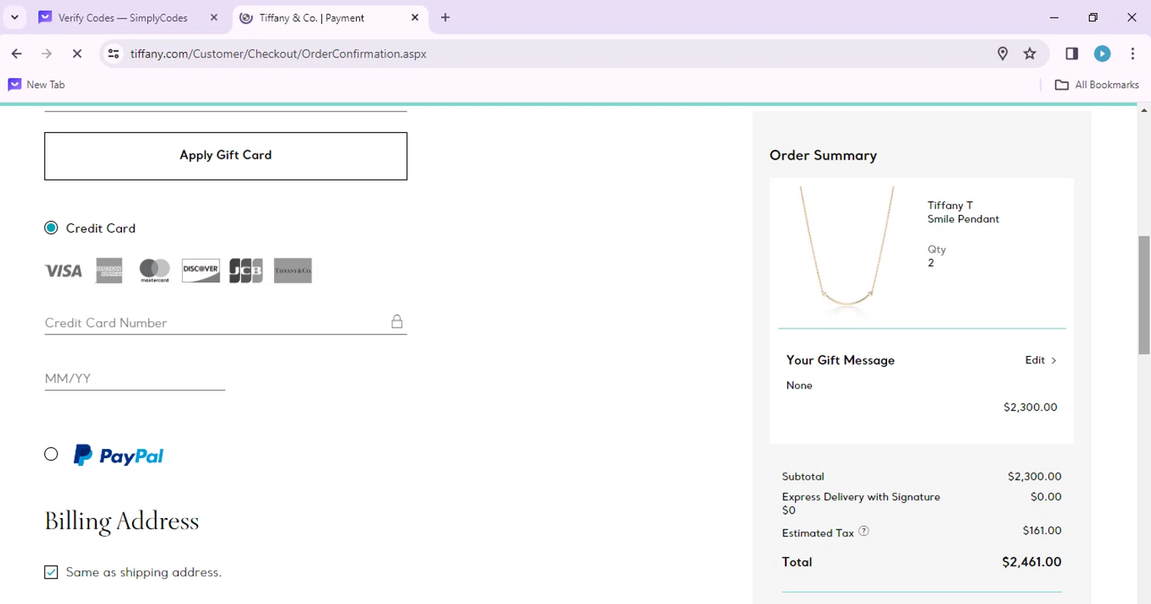Open the tab search dropdown arrow
Viewport: 1151px width, 604px height.
tap(15, 17)
